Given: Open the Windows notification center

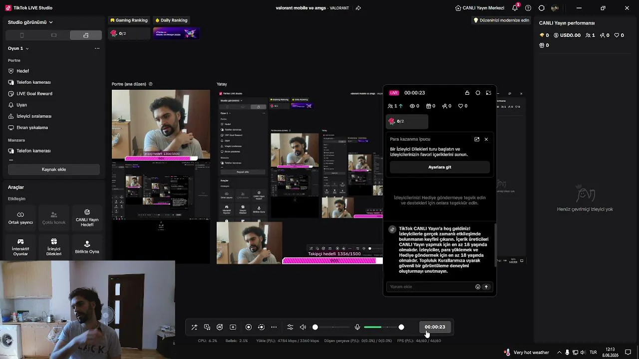Looking at the screenshot, I should pos(628,353).
